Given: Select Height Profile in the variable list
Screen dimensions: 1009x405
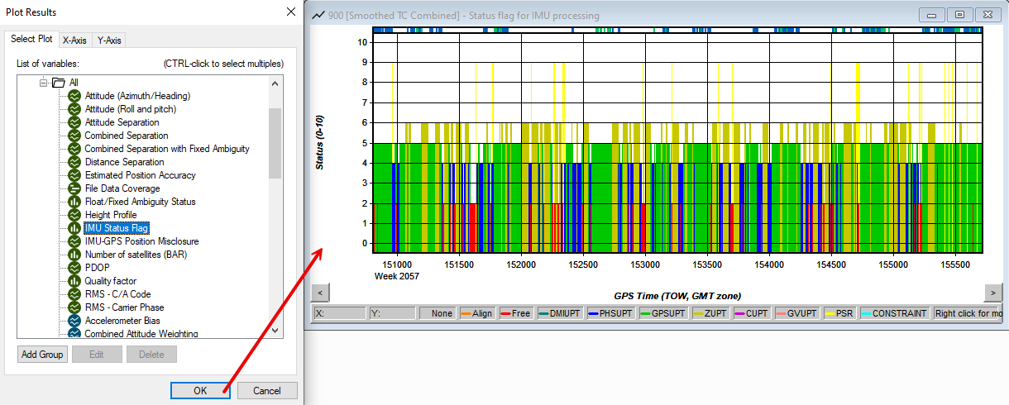Looking at the screenshot, I should [x=110, y=215].
